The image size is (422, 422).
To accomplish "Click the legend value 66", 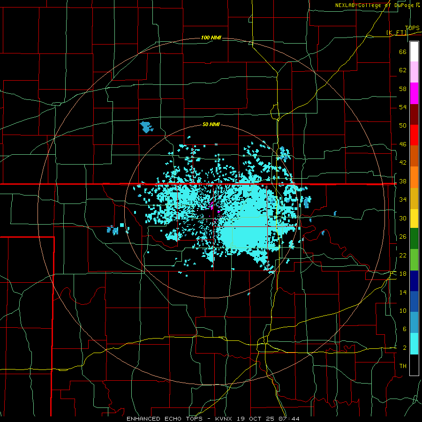I will click(x=403, y=52).
